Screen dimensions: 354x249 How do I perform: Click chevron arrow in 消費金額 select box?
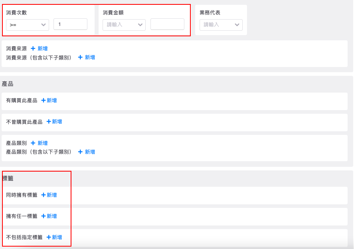coord(140,25)
